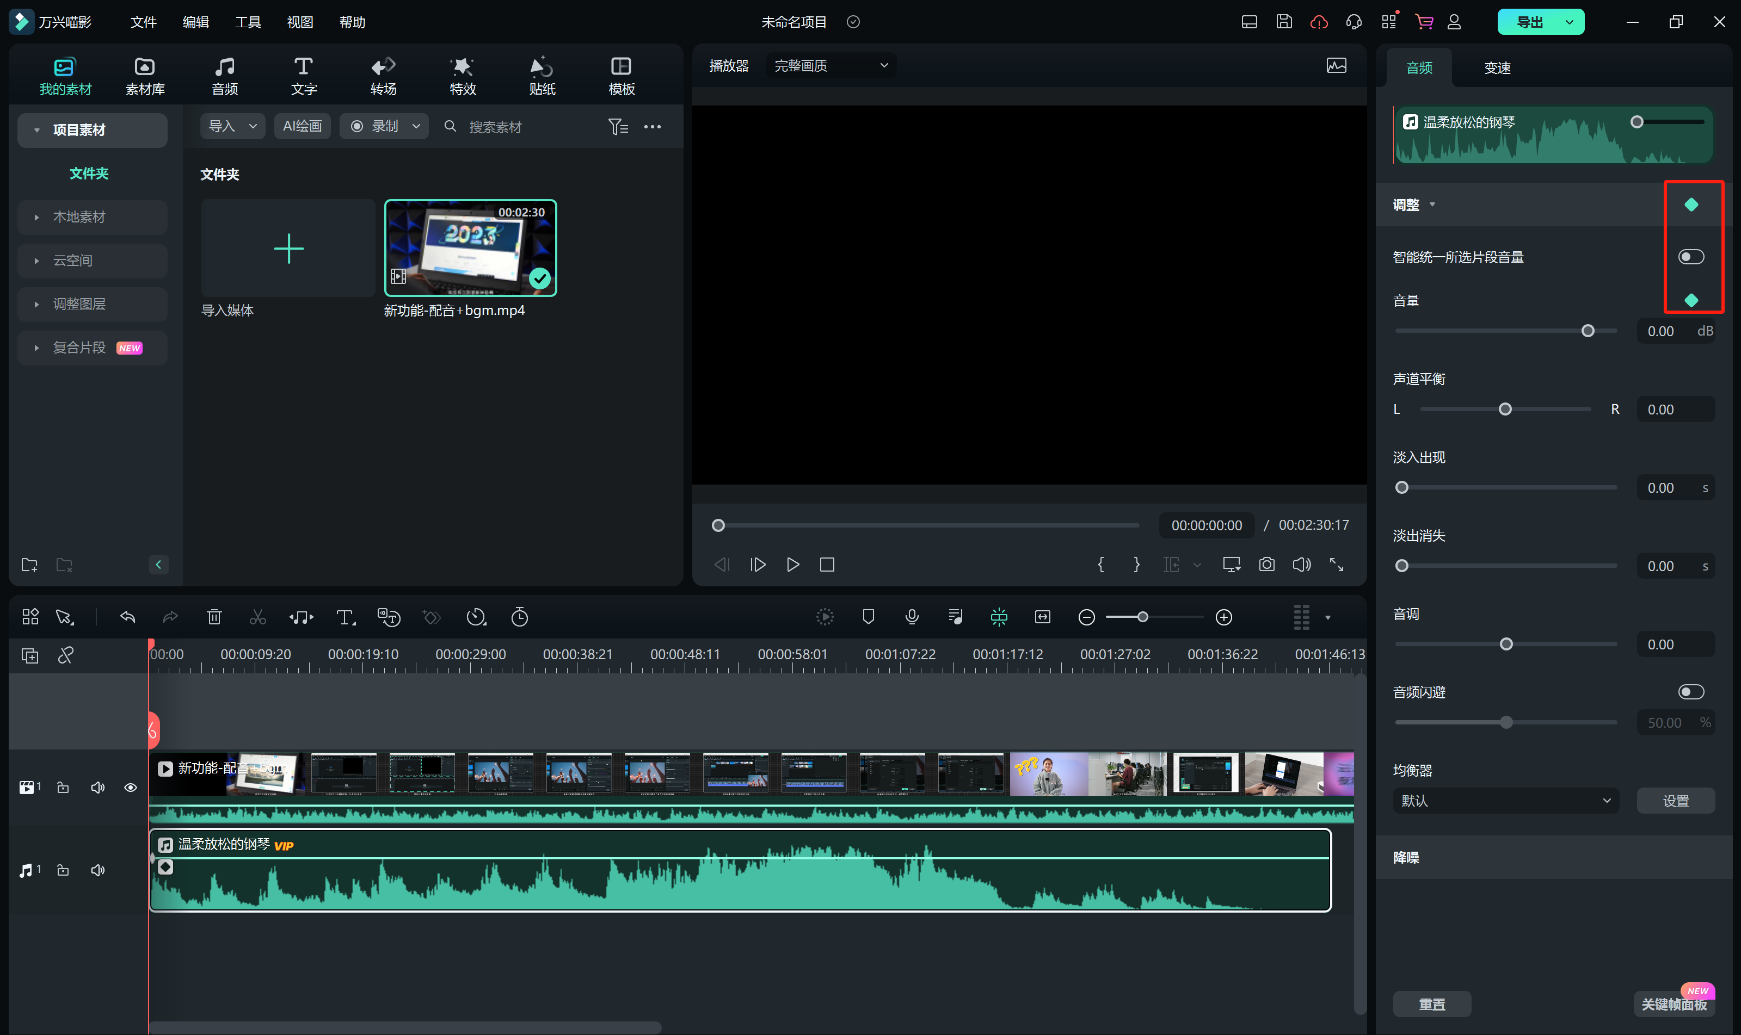Click the delete trash icon in timeline toolbar

(x=214, y=617)
